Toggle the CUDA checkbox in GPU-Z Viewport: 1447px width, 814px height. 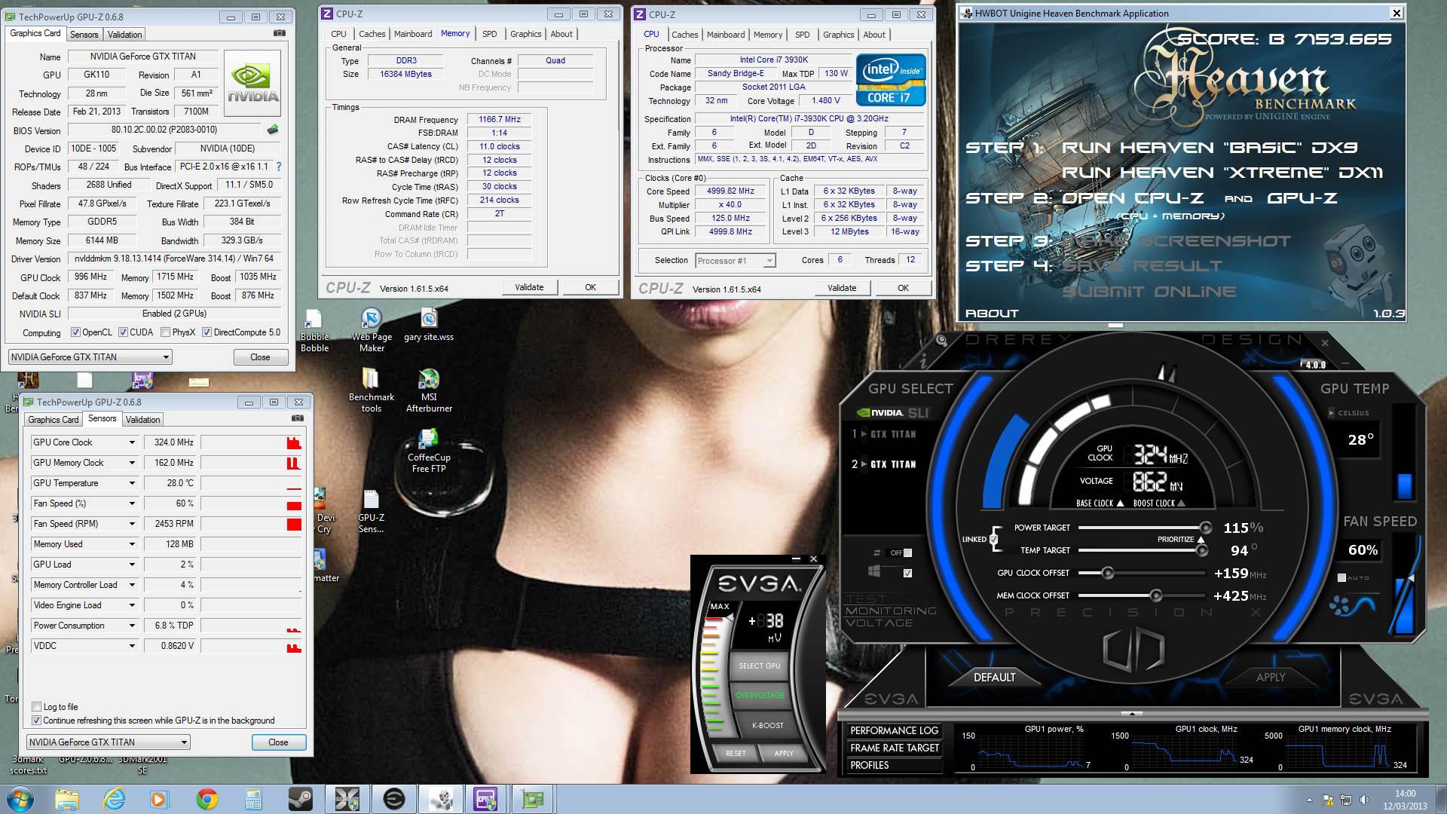tap(122, 332)
